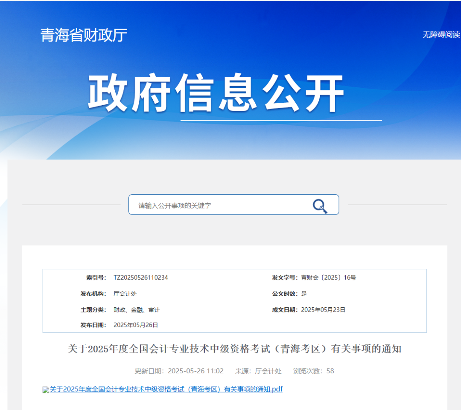Viewport: 461px width, 410px height.
Task: Click publishing agency value 厅会计处 in table
Action: coord(125,294)
